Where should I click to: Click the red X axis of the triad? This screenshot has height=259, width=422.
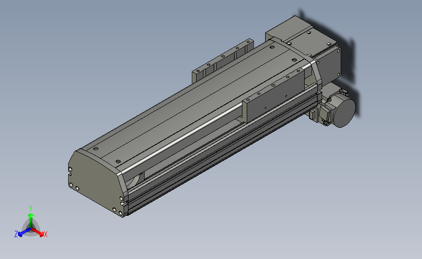[x=37, y=232]
